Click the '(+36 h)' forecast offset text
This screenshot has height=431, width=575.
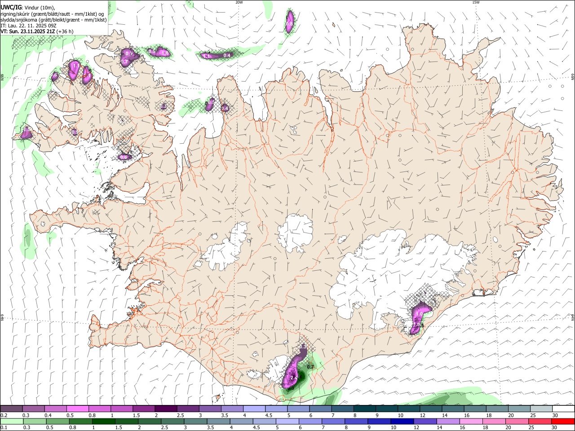click(x=65, y=31)
